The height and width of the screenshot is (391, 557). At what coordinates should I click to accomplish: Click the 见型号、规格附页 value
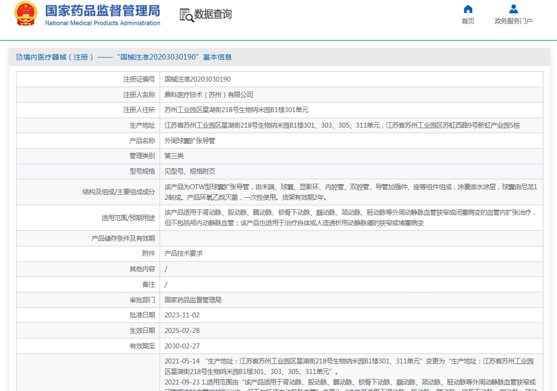(x=190, y=172)
